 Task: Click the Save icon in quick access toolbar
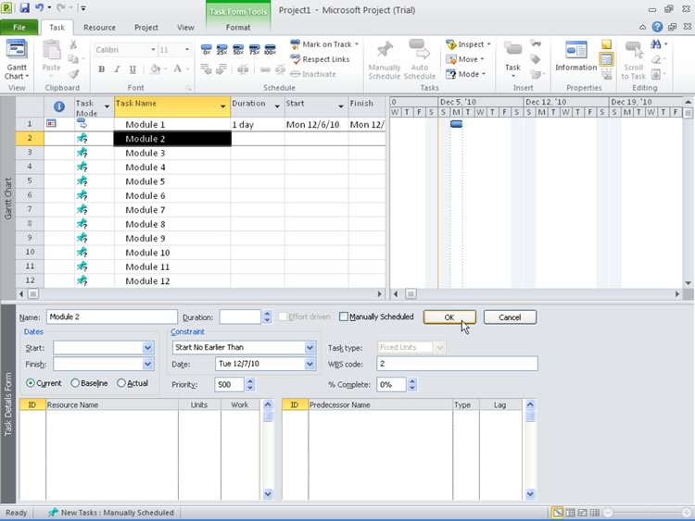tap(25, 8)
